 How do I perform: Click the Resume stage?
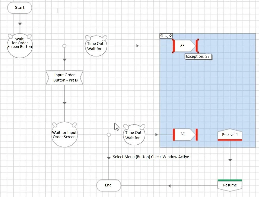pos(230,185)
